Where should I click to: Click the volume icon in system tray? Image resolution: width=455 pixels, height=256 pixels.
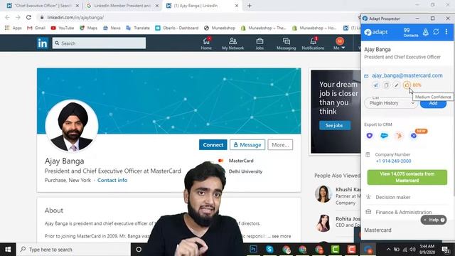(412, 250)
